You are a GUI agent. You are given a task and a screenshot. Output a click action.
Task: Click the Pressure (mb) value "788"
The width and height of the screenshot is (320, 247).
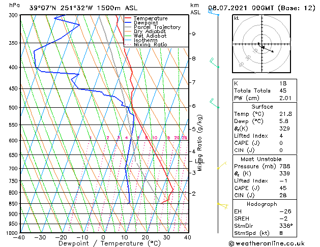click(x=284, y=166)
